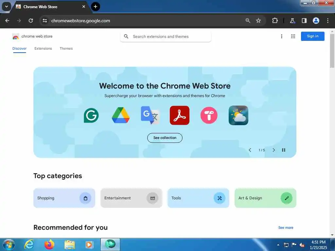Click the See collection button
The width and height of the screenshot is (335, 251).
(165, 138)
